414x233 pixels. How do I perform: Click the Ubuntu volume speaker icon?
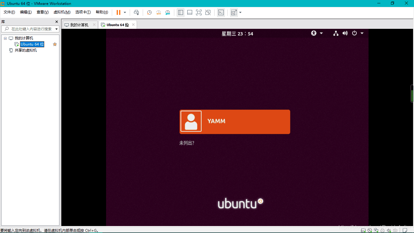coord(345,33)
